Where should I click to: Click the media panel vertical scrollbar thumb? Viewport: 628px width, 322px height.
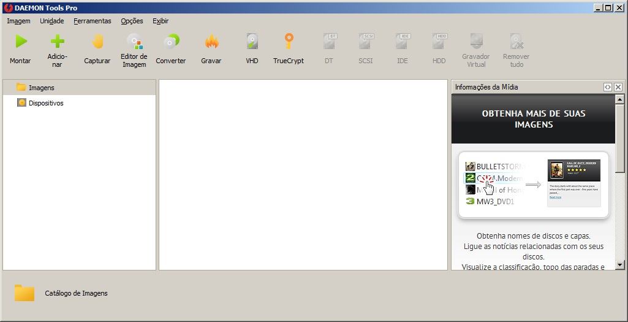[620, 139]
